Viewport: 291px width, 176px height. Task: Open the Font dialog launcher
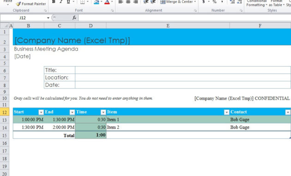pos(112,11)
